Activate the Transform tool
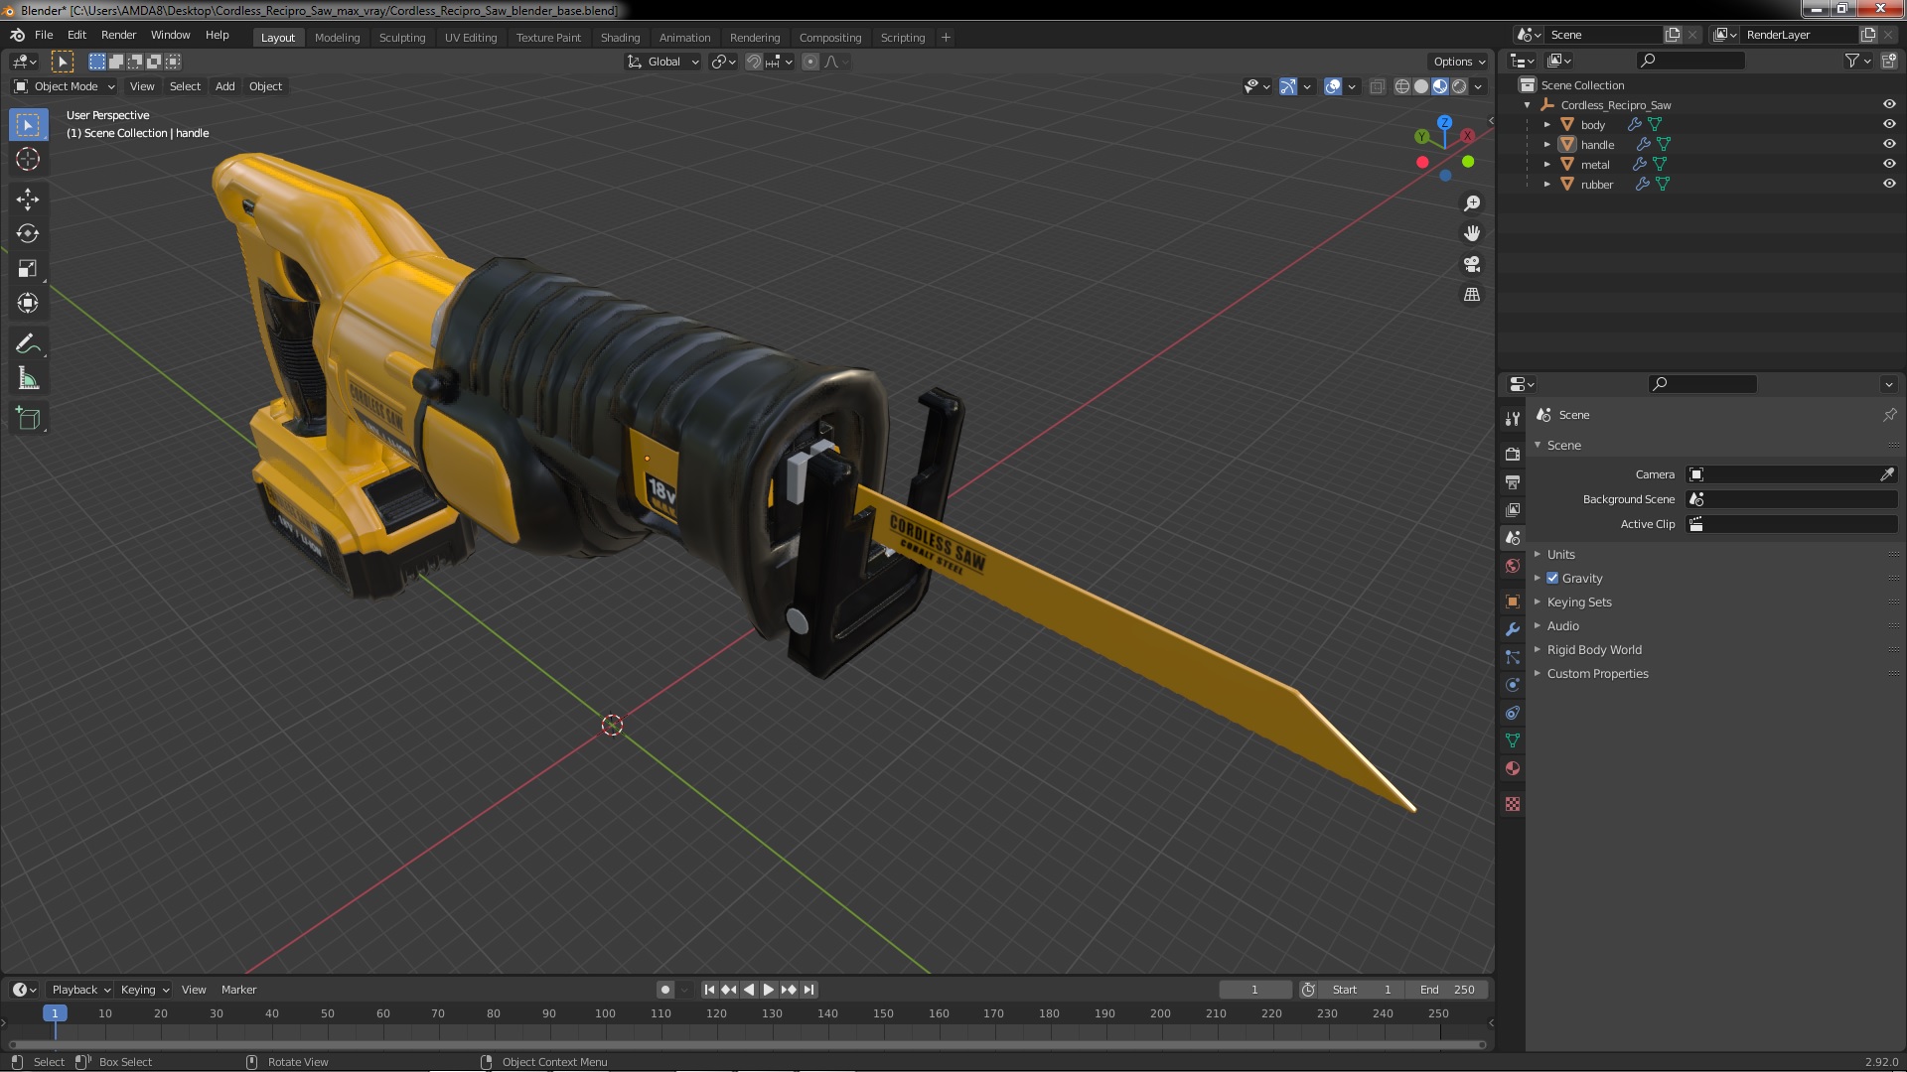This screenshot has width=1907, height=1072. pos(28,303)
